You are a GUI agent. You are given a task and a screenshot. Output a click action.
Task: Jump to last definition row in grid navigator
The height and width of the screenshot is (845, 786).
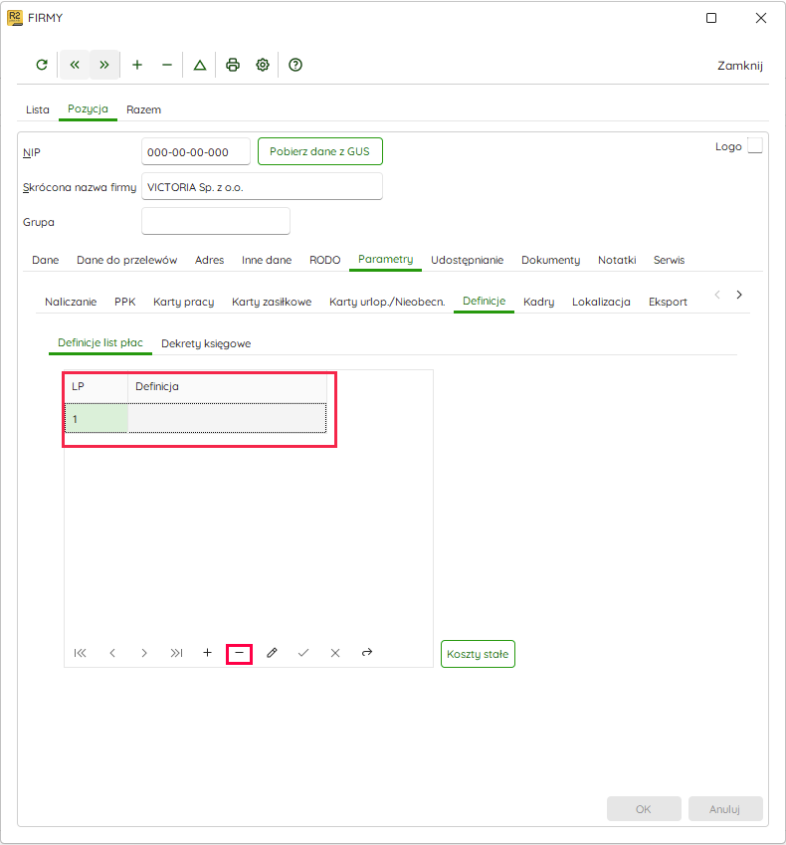pyautogui.click(x=176, y=653)
